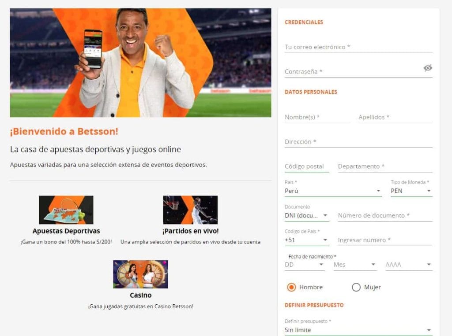Screen dimensions: 452x336
Task: Open the Definir presupuesto Sin límite dropdown
Action: (358, 330)
